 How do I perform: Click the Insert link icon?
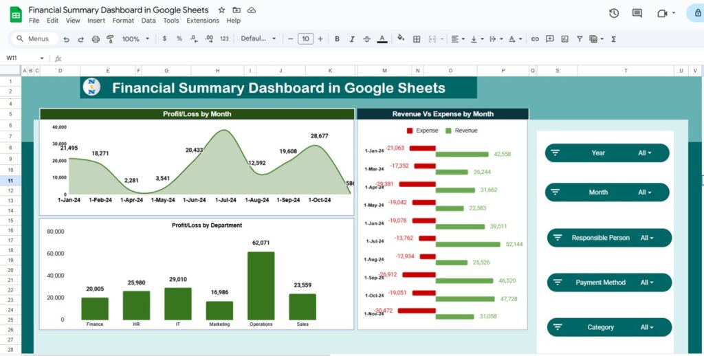pos(535,39)
